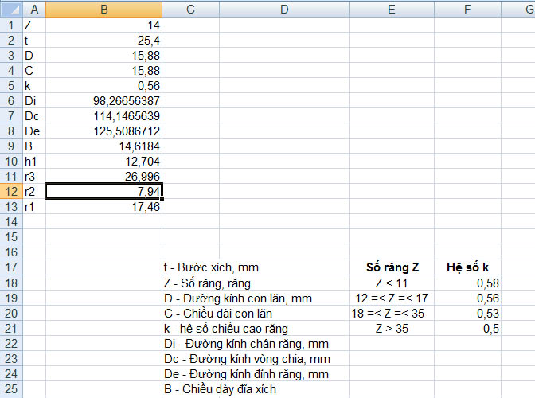This screenshot has width=535, height=398.
Task: Click label cell 'C' in row 4
Action: [34, 71]
